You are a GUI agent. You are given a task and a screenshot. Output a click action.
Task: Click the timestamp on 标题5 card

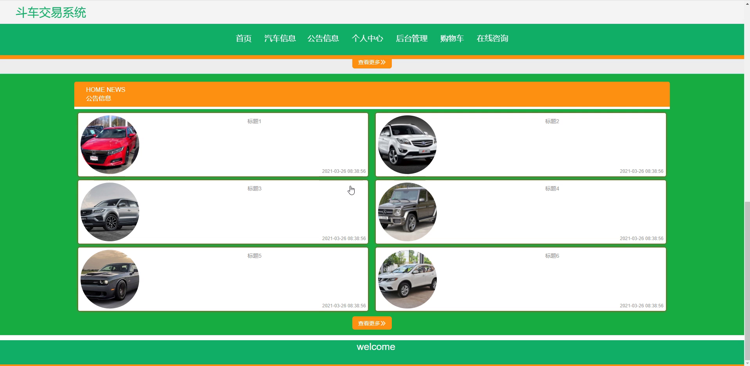click(344, 306)
